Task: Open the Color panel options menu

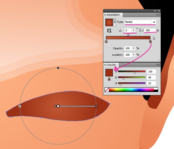Action: [x=158, y=65]
